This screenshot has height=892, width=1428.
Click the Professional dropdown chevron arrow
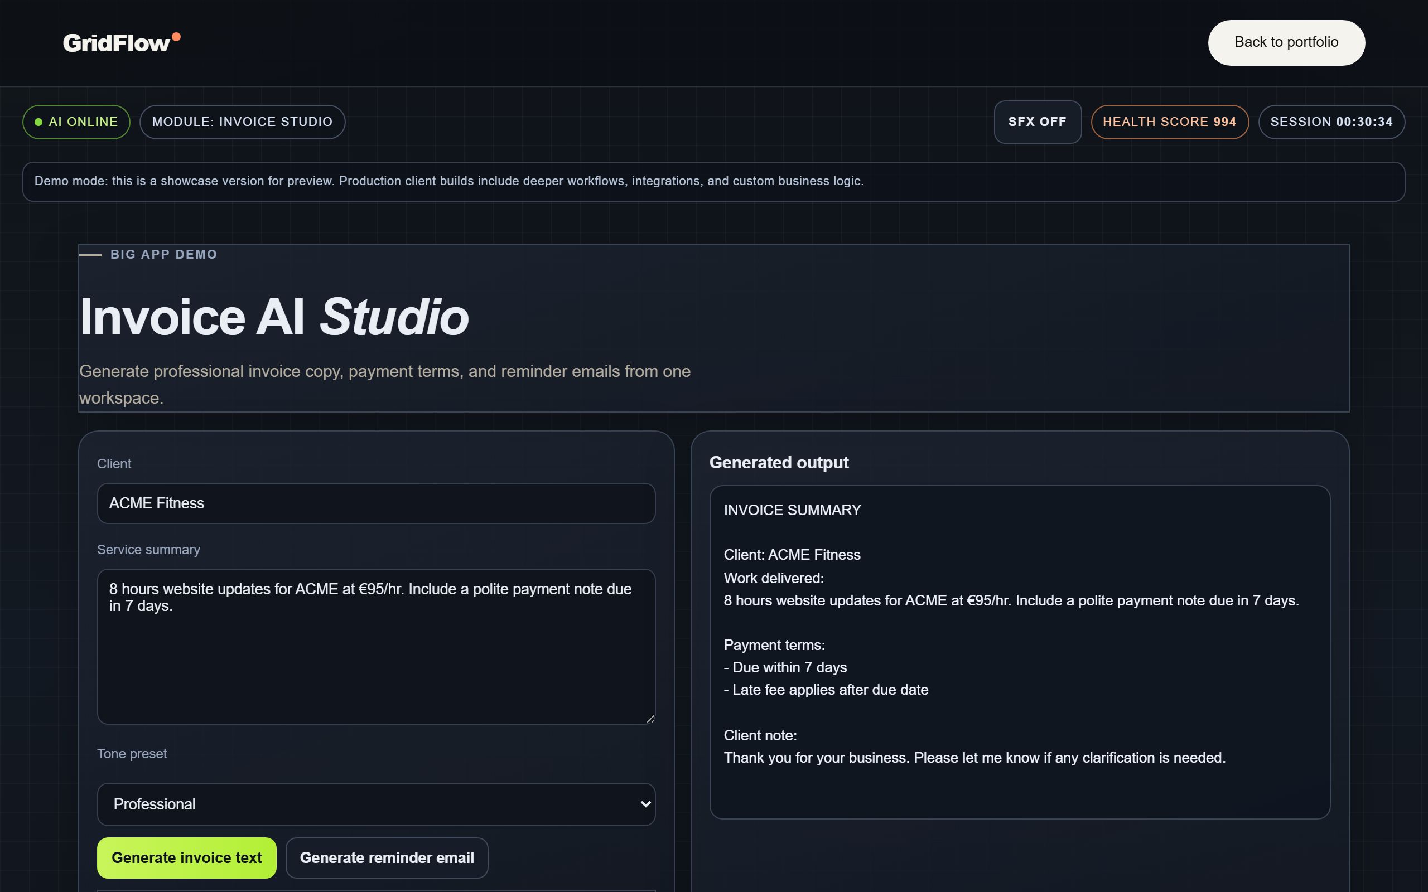pos(645,804)
